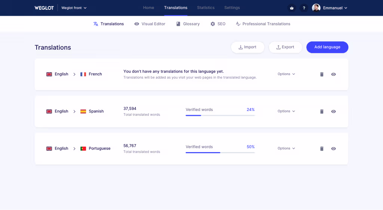Open the basket icon in header
Viewport: 383px width, 210px height.
(x=292, y=8)
